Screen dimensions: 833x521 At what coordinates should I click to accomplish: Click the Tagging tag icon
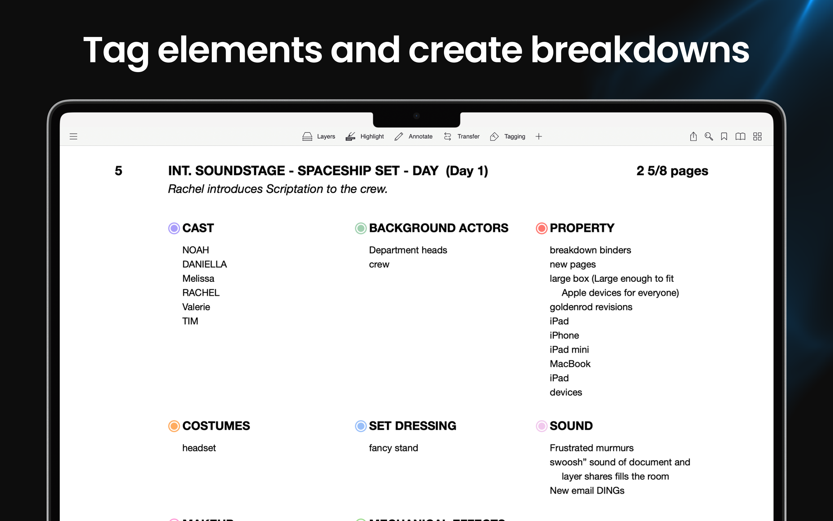tap(494, 136)
